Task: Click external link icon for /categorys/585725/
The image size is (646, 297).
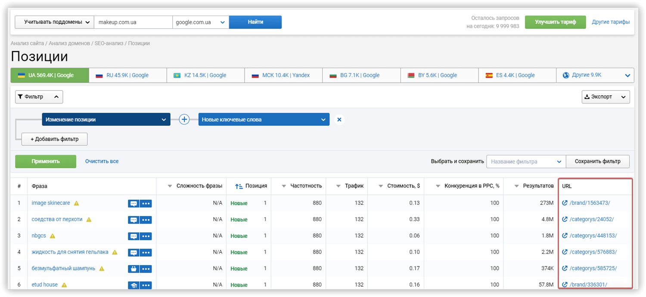Action: (565, 269)
